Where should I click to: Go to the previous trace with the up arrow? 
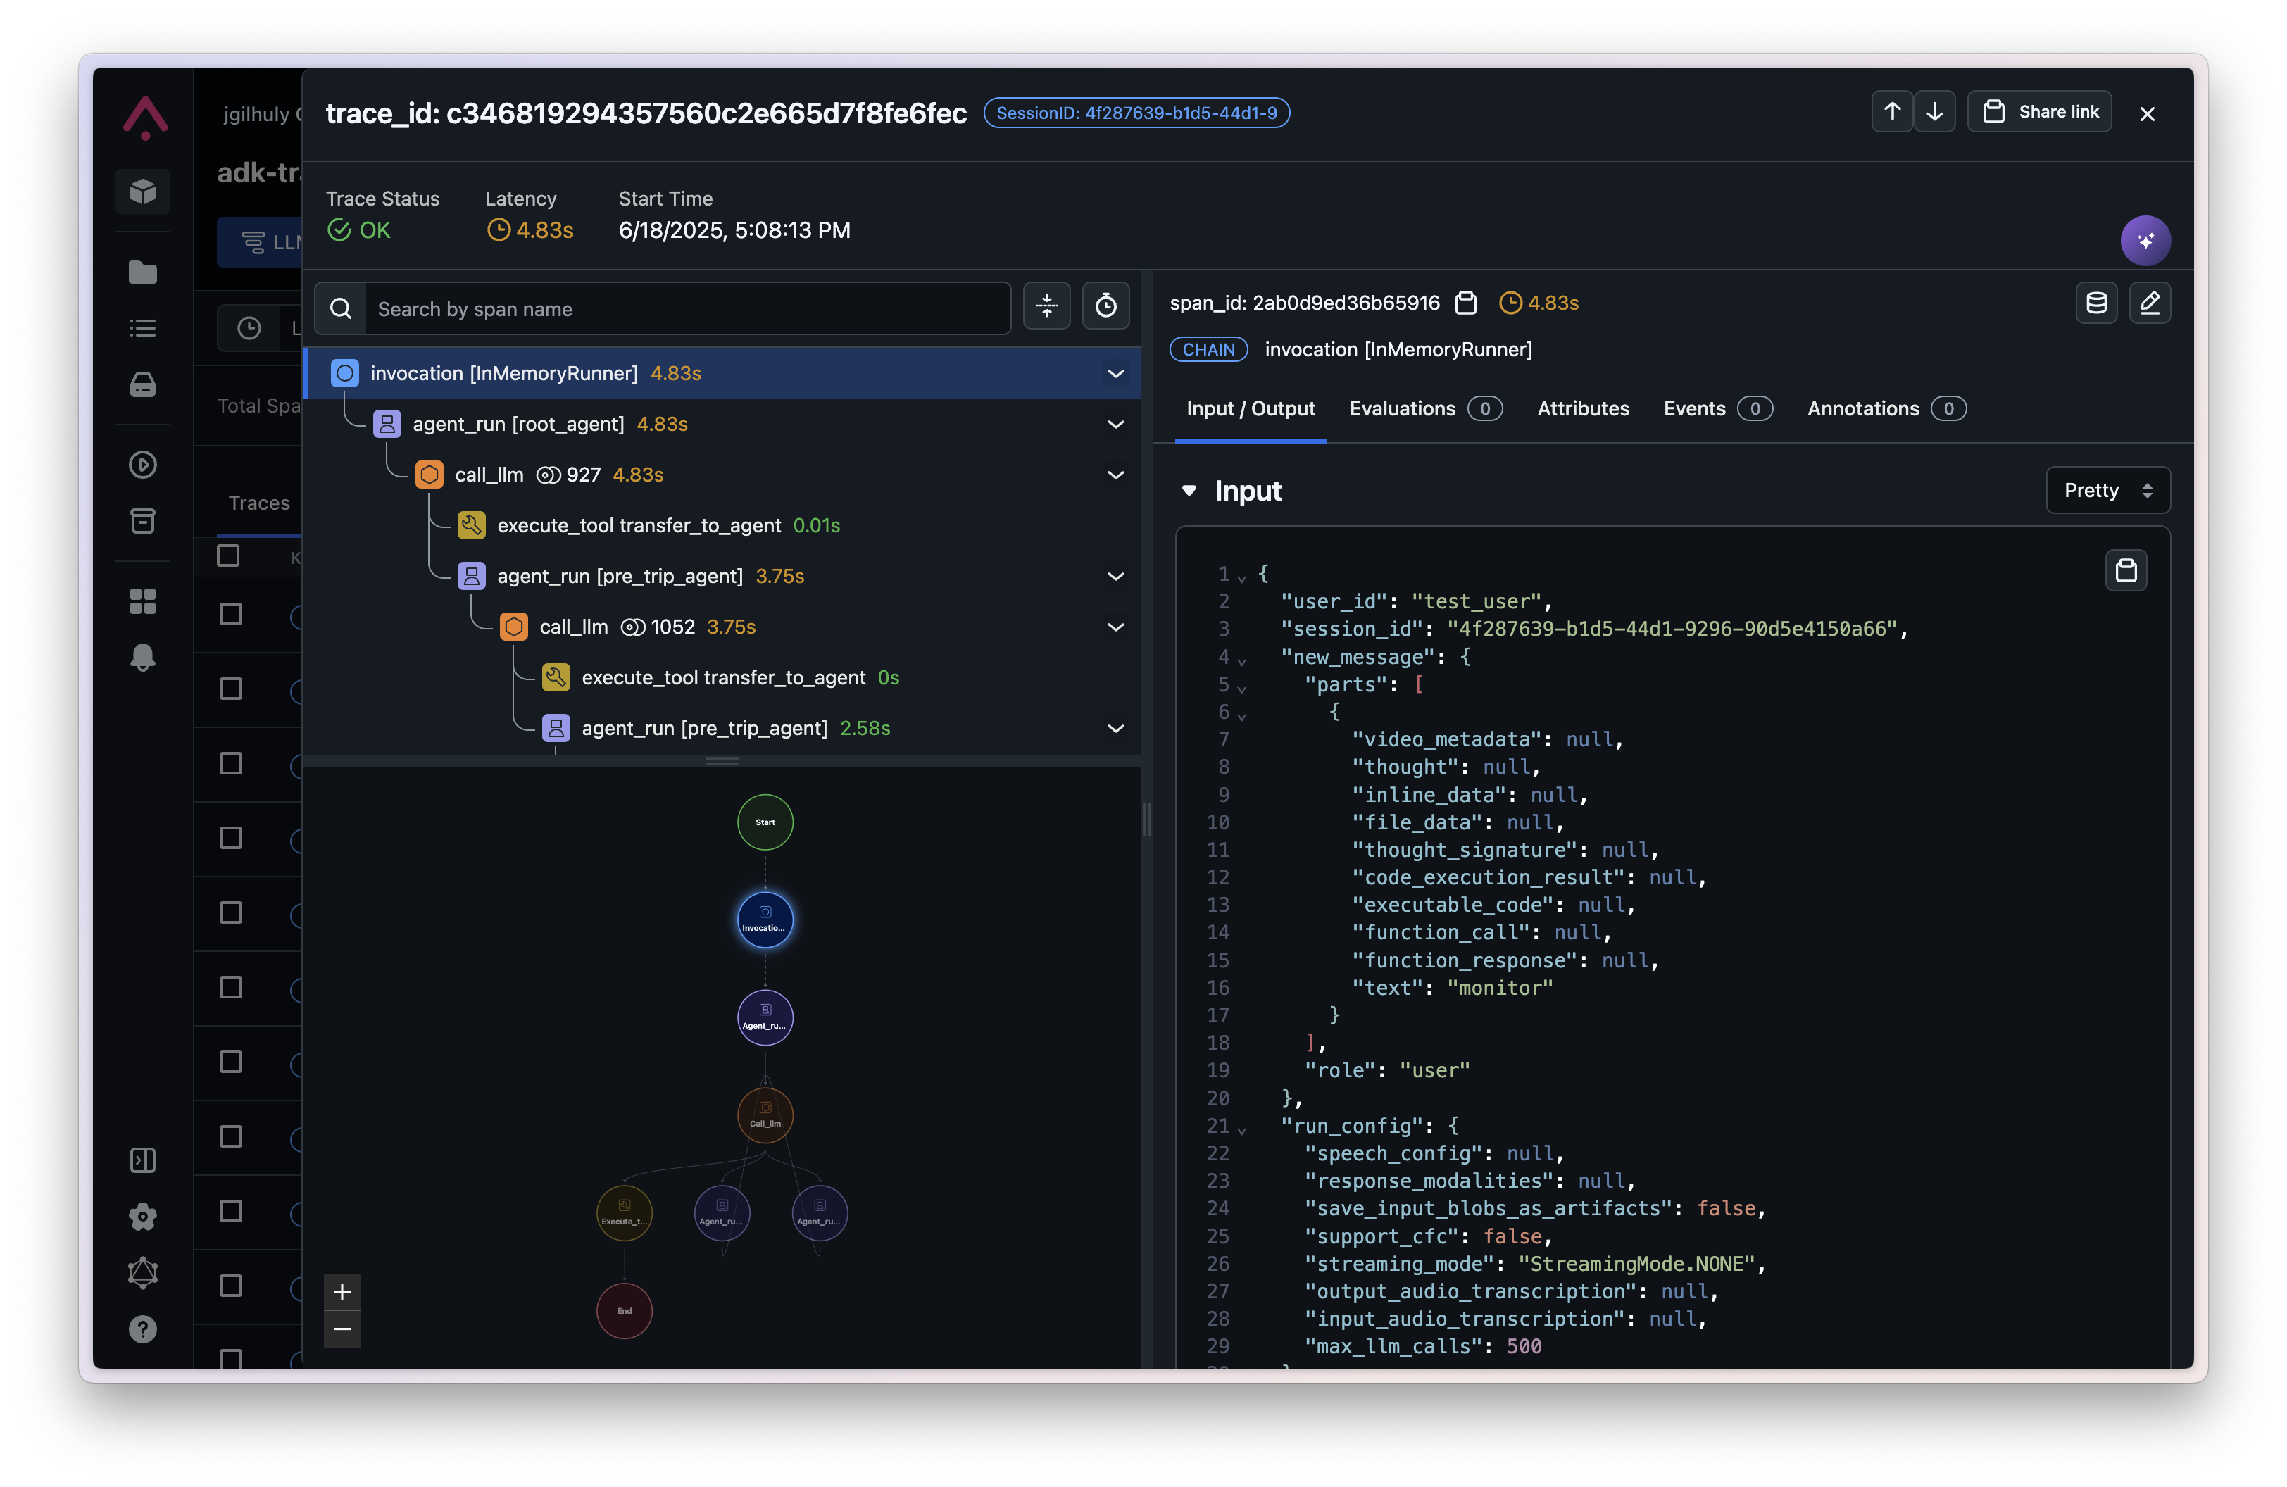1891,113
